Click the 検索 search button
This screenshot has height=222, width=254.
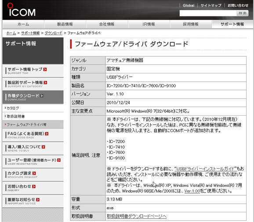[242, 13]
